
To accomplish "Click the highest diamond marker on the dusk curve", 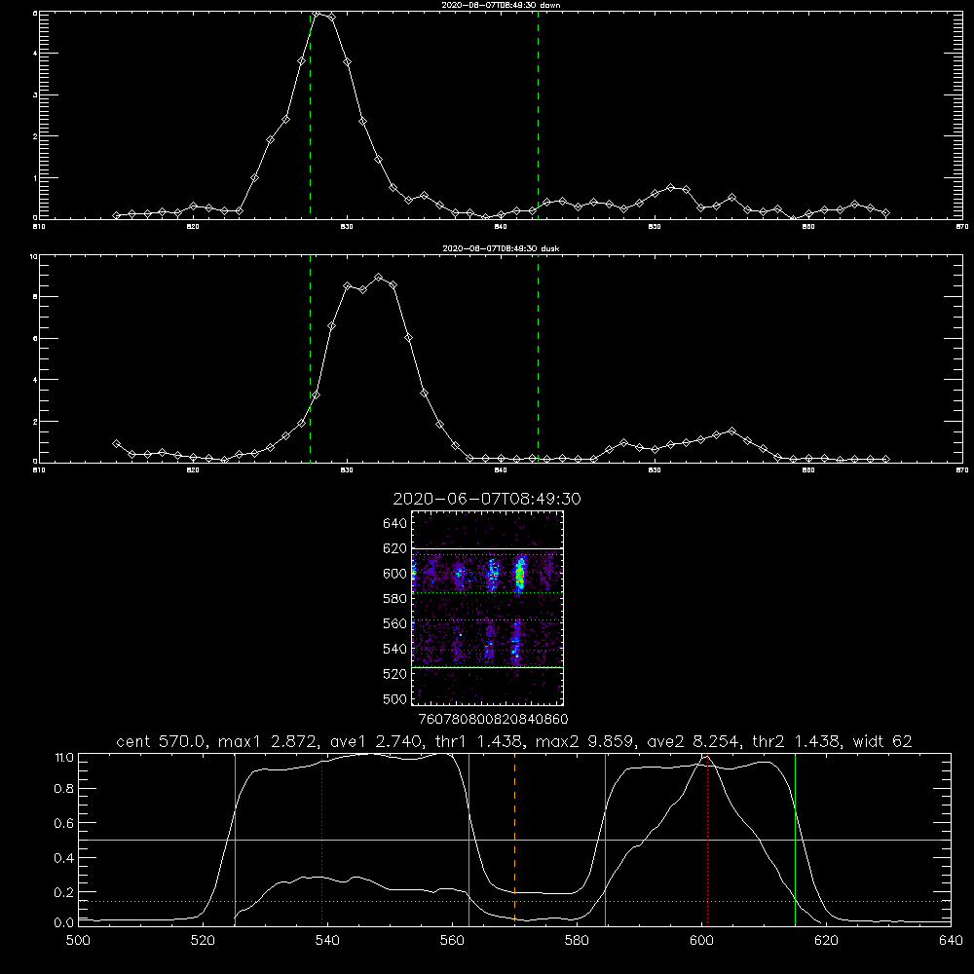I will 378,277.
